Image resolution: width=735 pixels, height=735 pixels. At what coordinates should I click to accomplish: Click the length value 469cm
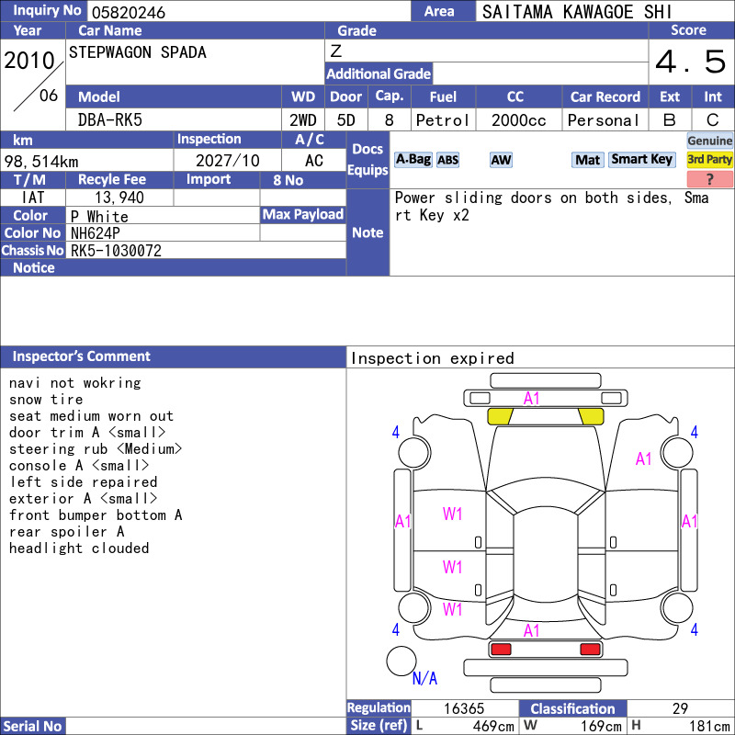[493, 726]
